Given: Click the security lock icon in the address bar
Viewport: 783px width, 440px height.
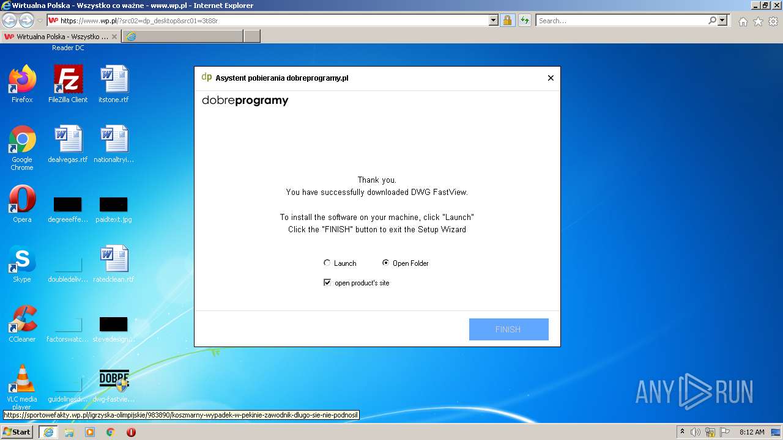Looking at the screenshot, I should point(507,20).
